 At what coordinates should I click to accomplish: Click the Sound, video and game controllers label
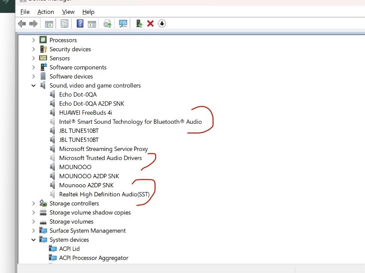pos(95,85)
